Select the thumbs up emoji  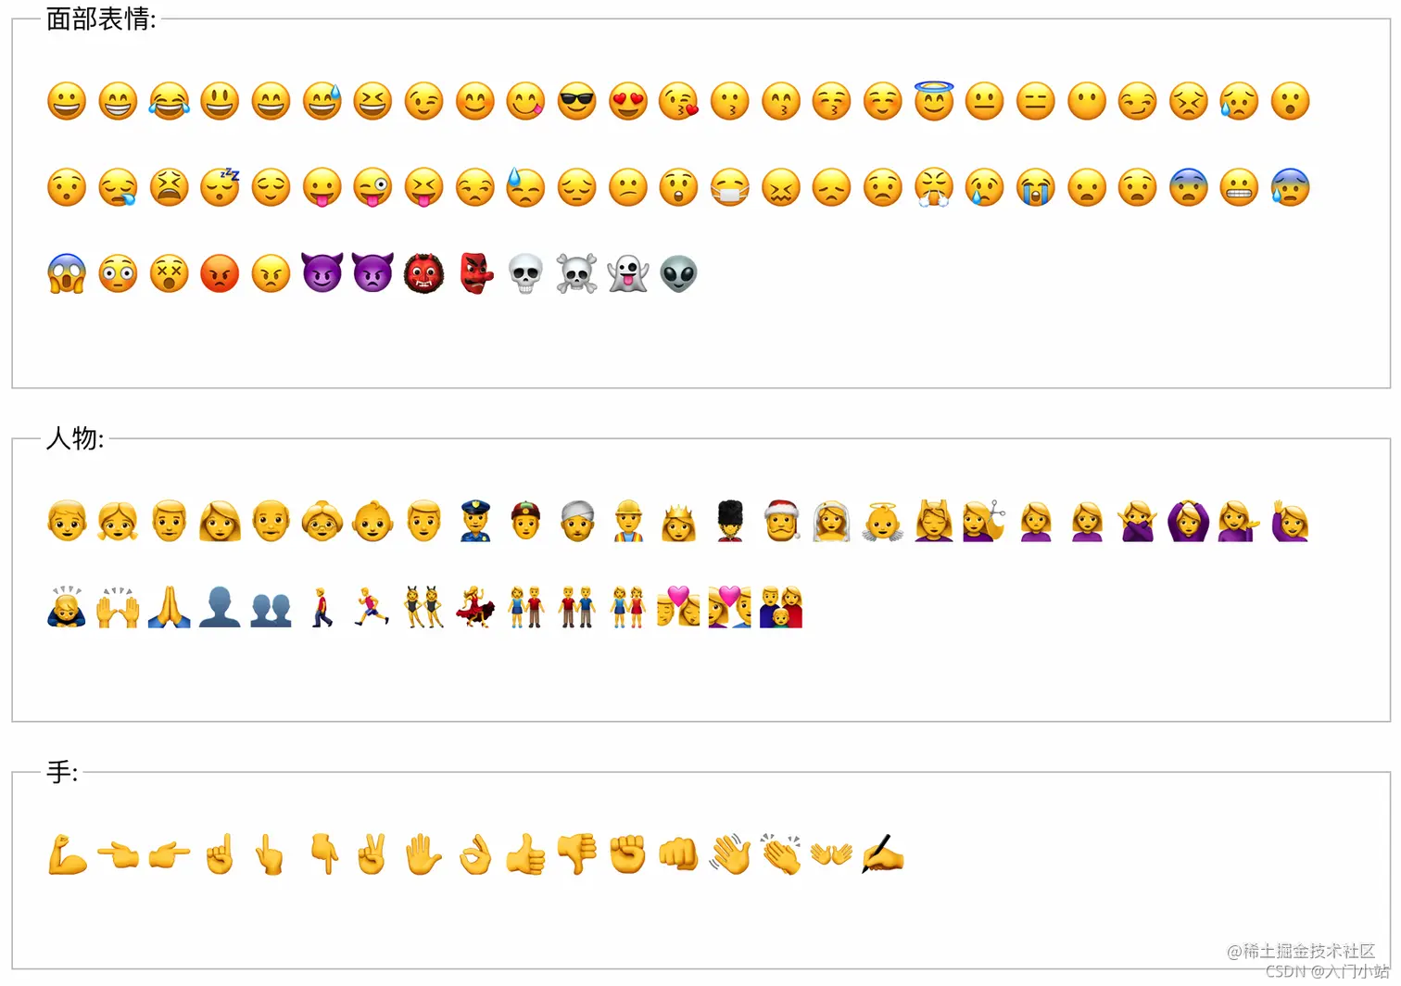pyautogui.click(x=525, y=854)
